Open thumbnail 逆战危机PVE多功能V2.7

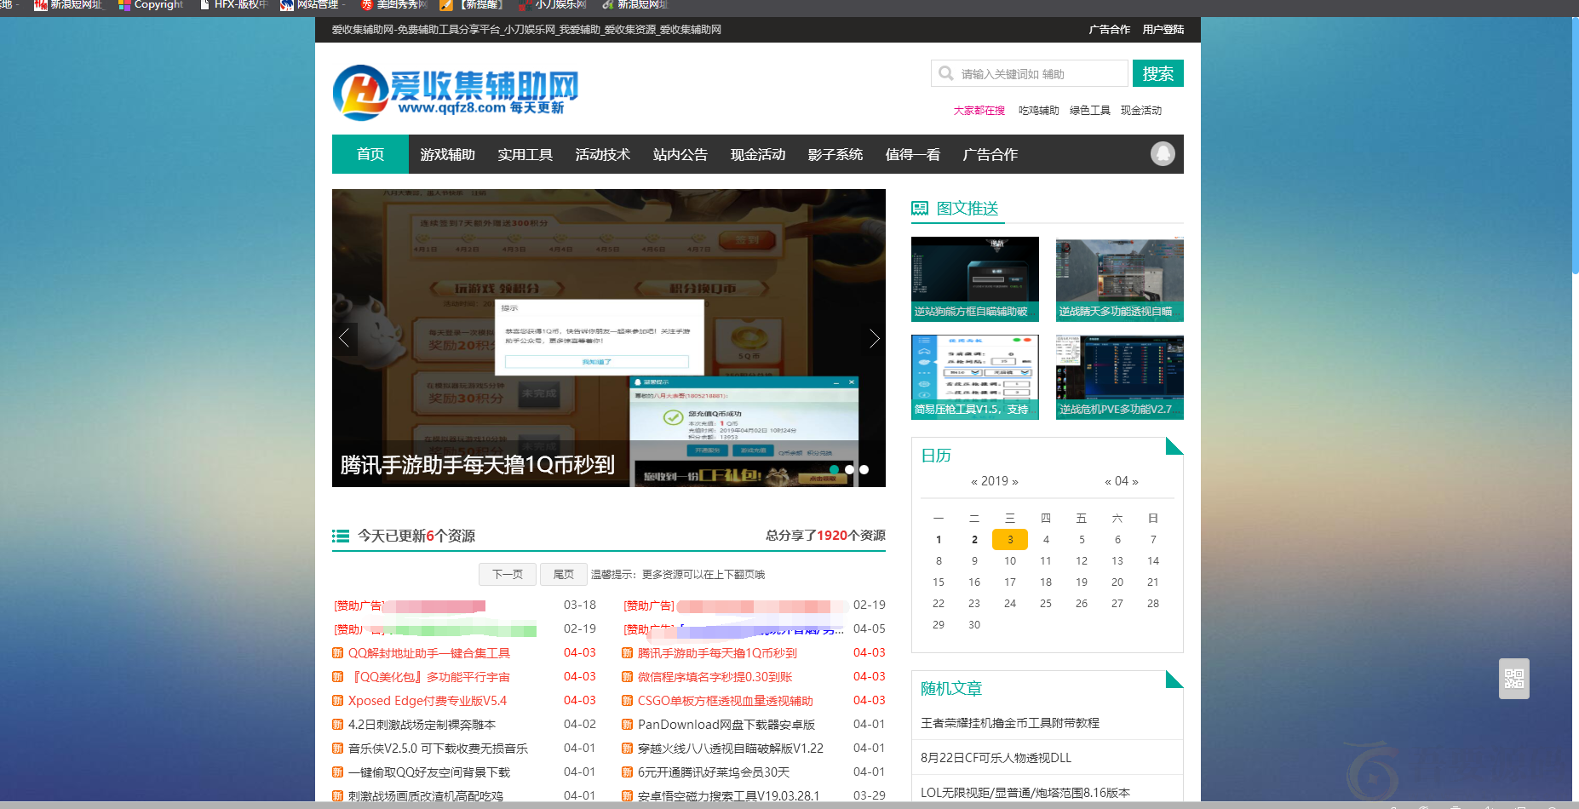pyautogui.click(x=1120, y=376)
